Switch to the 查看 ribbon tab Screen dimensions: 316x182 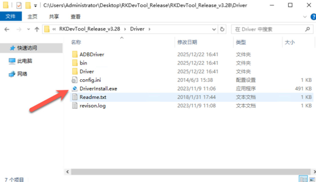click(75, 17)
